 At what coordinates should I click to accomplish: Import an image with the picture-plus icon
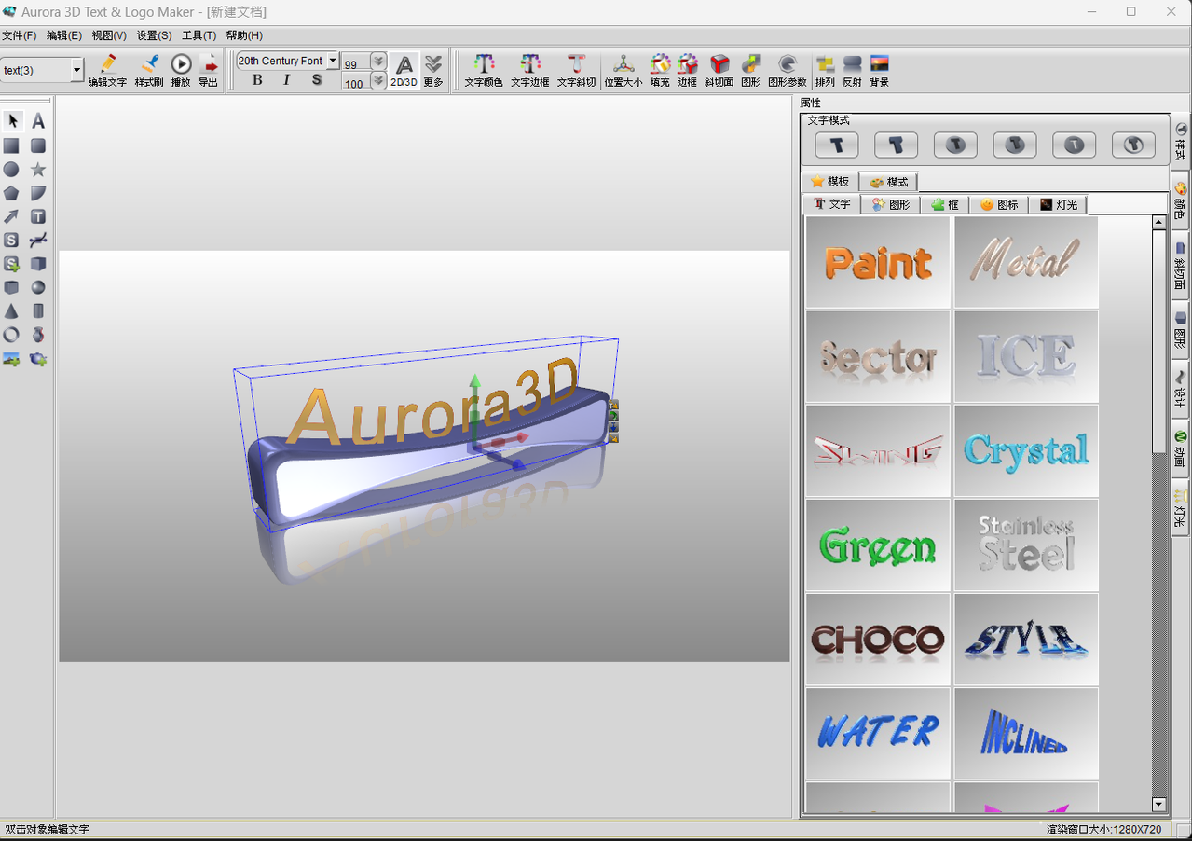pos(11,359)
